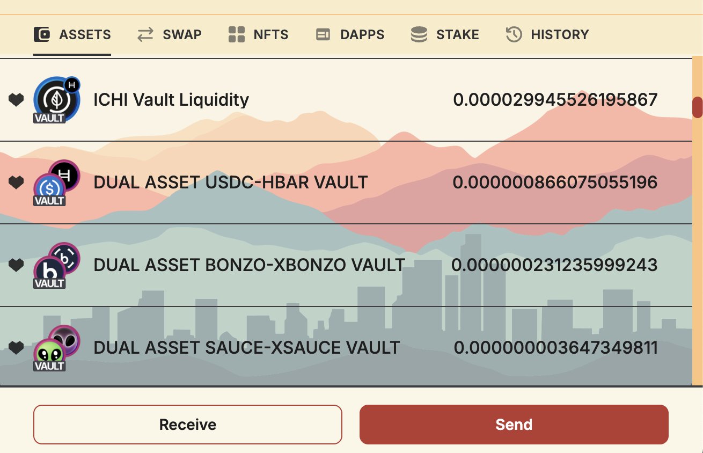The height and width of the screenshot is (453, 703).
Task: Unfavorite the BONZO-XBONZO vault heart
Action: [16, 265]
